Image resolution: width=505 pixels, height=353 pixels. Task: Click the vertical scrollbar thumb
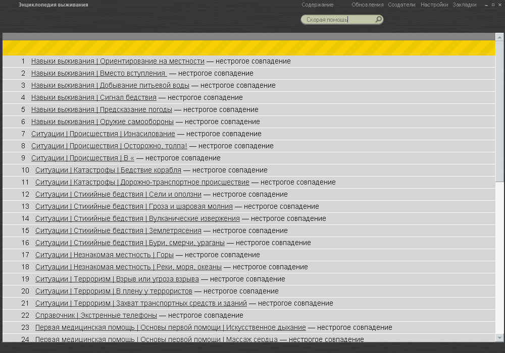point(499,111)
